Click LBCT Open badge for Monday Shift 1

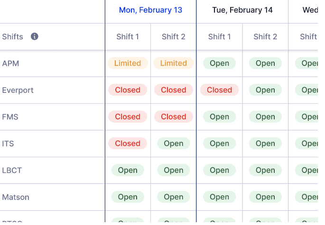(x=128, y=170)
